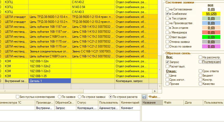
Task: Tick the 'Срок изгот.' checkbox
Action: pos(167,80)
